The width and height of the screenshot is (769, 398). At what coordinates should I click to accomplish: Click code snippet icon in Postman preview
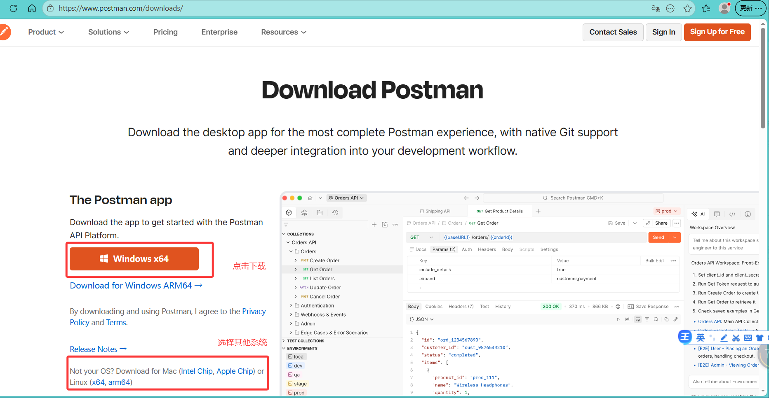pyautogui.click(x=732, y=214)
